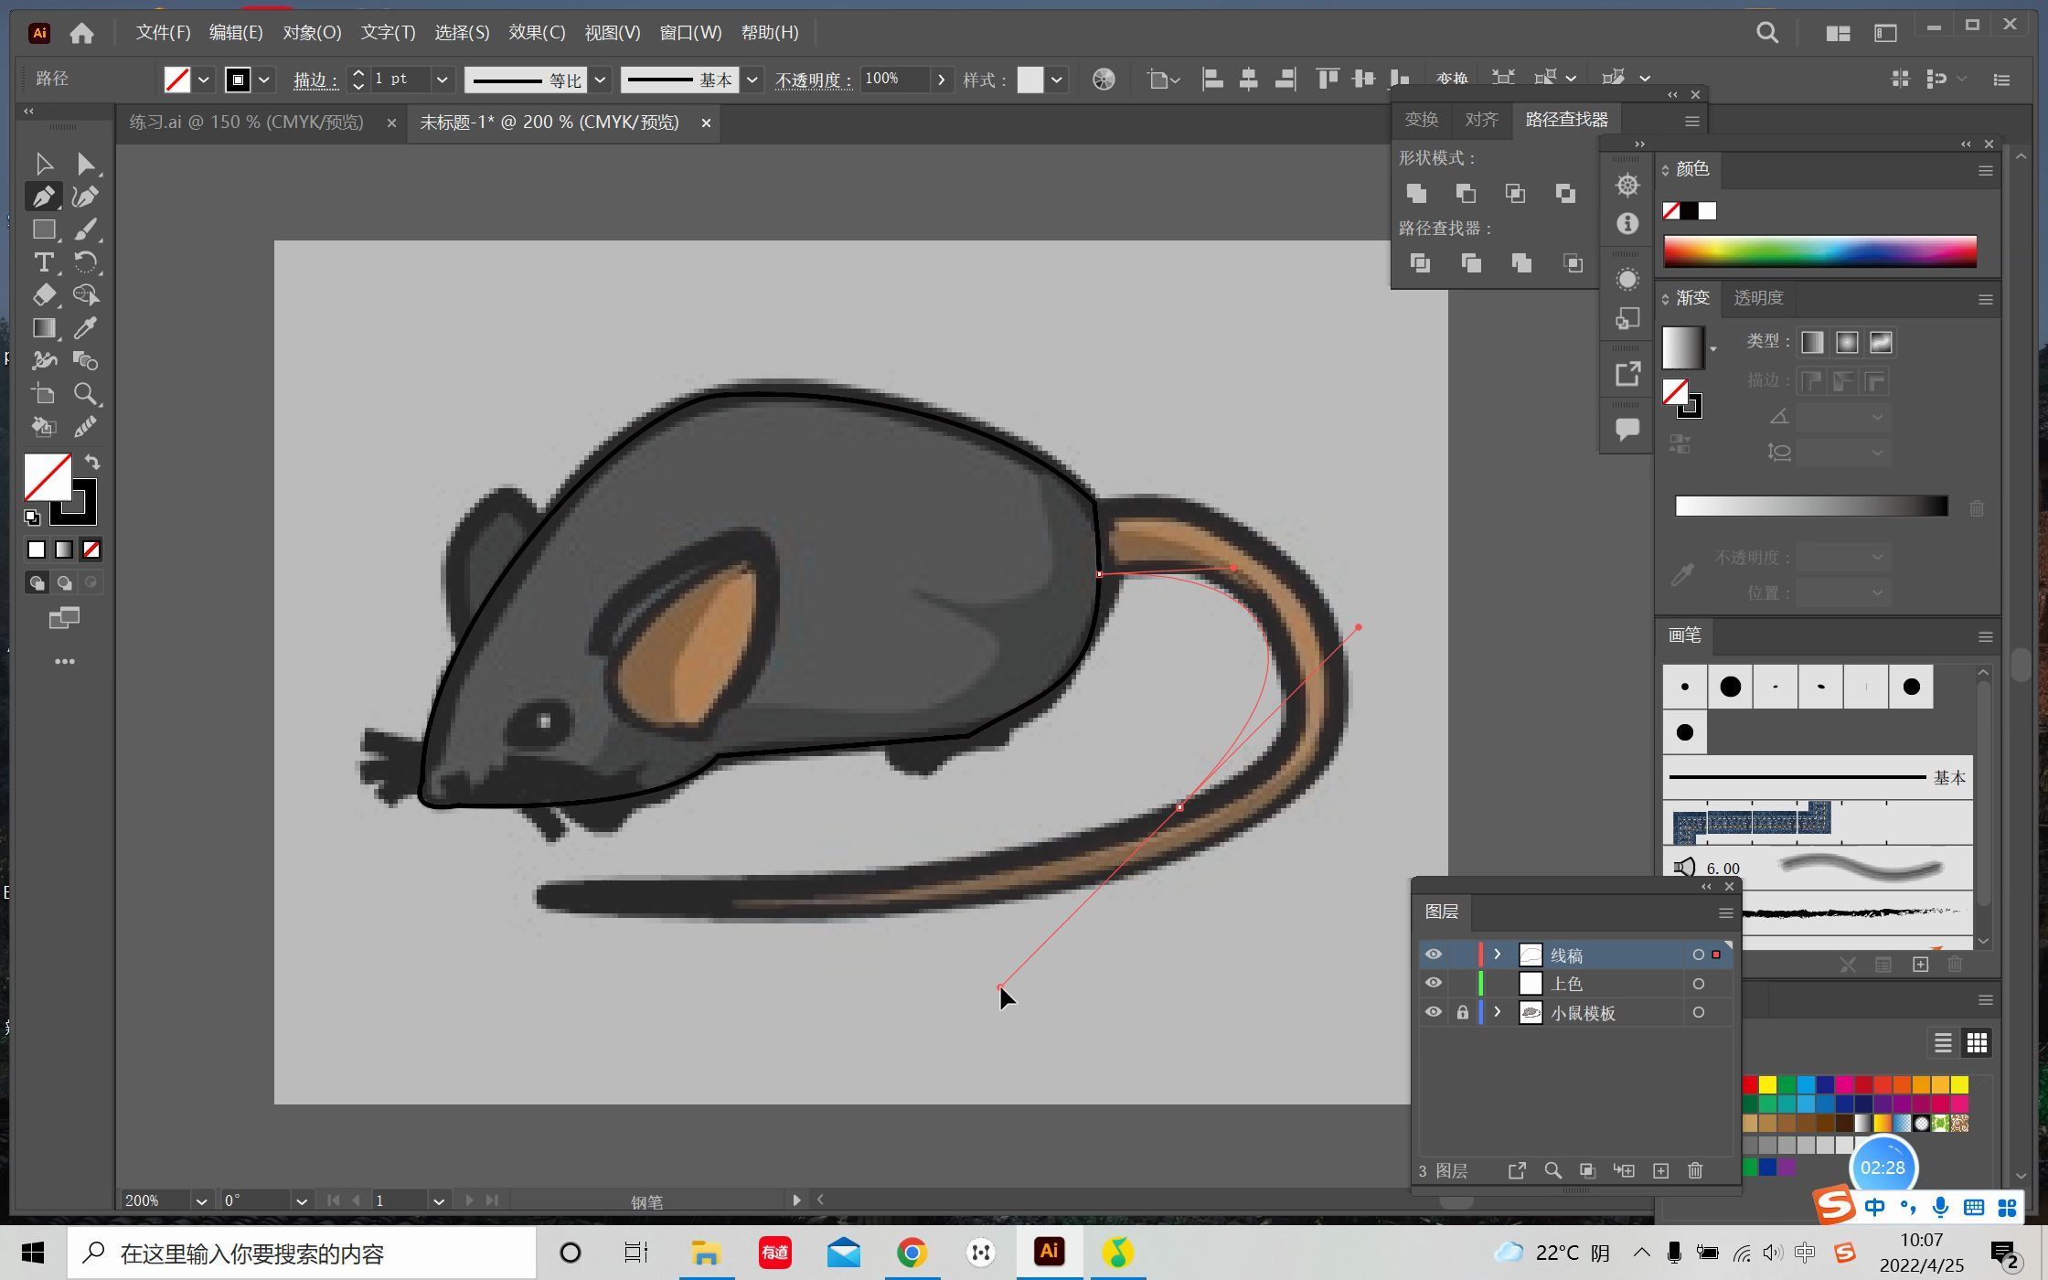Click the Unite shape mode icon

click(1416, 193)
